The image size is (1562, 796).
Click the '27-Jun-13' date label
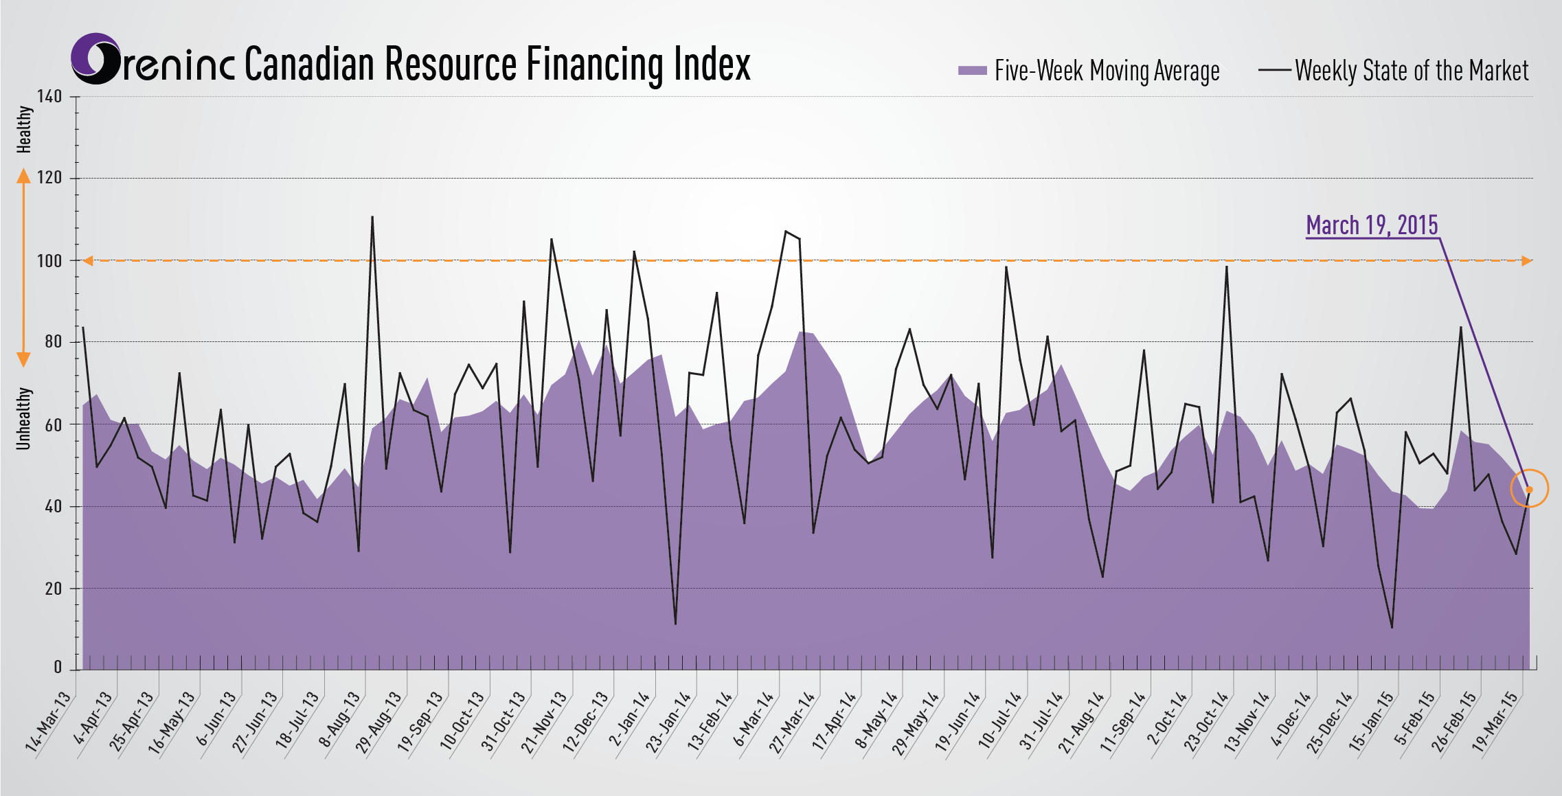click(x=255, y=721)
